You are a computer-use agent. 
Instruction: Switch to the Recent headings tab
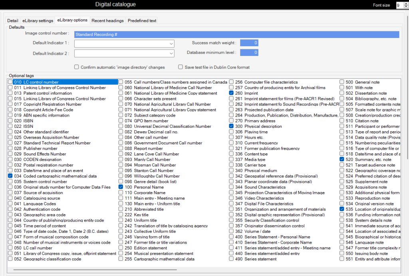108,20
